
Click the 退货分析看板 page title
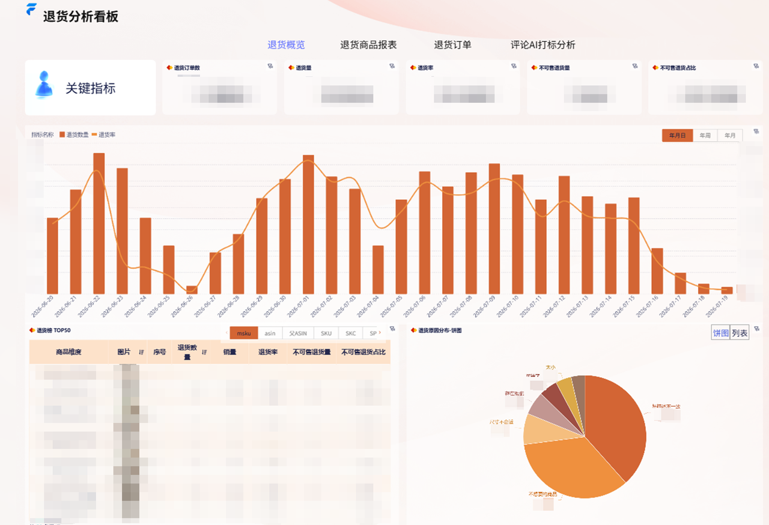click(x=81, y=16)
